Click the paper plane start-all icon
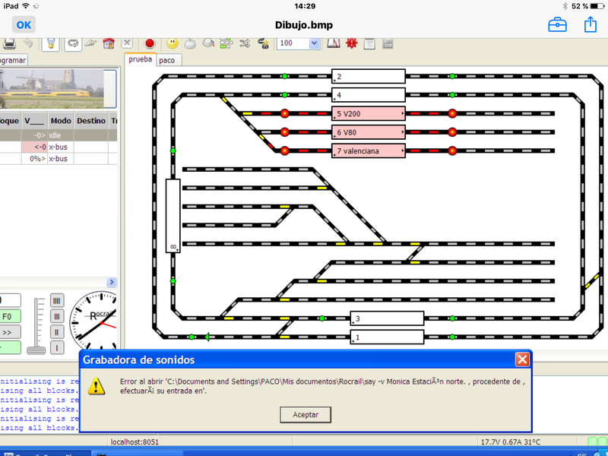Viewport: 608px width, 456px height. pos(90,43)
